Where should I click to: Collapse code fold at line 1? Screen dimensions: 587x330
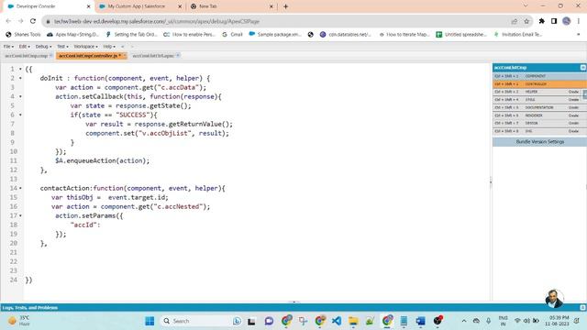[x=20, y=70]
